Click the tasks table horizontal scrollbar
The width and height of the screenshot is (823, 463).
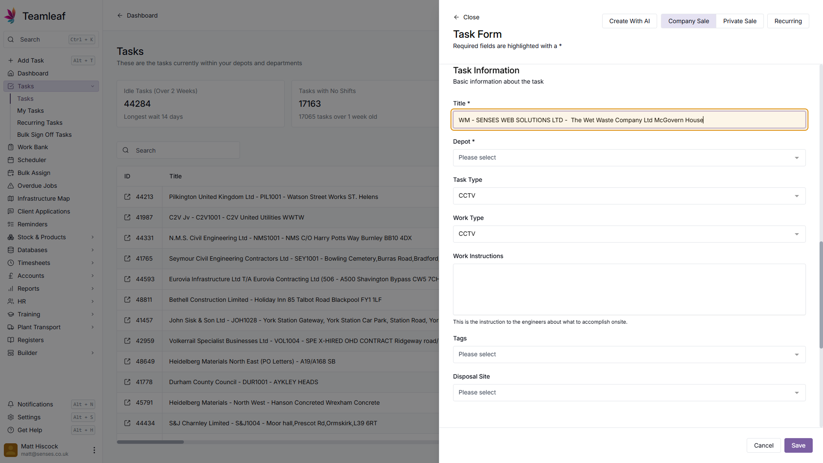point(150,442)
